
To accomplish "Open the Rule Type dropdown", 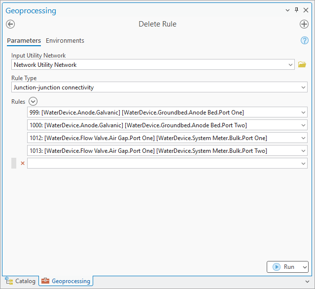I will 303,87.
